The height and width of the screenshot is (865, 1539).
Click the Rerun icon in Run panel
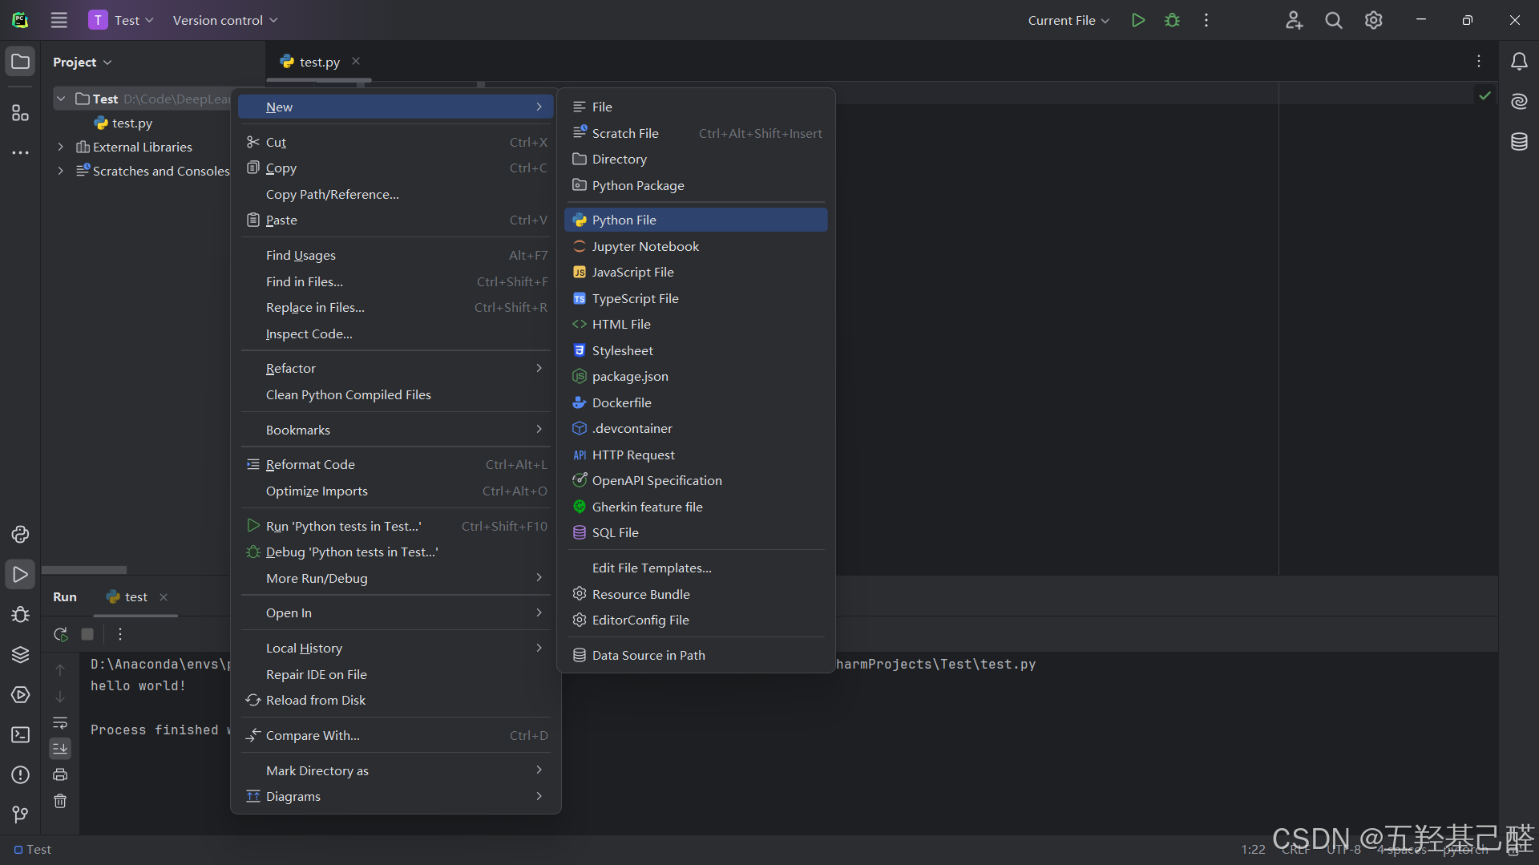click(x=60, y=634)
